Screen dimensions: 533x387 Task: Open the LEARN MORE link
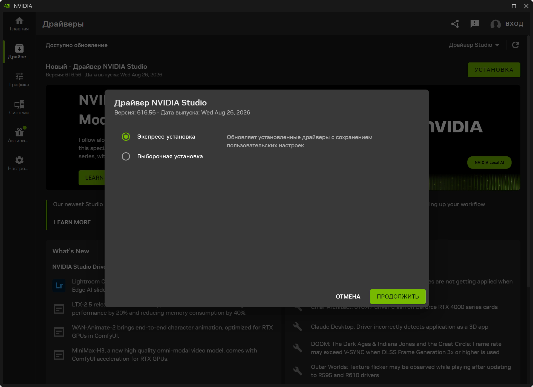coord(72,222)
